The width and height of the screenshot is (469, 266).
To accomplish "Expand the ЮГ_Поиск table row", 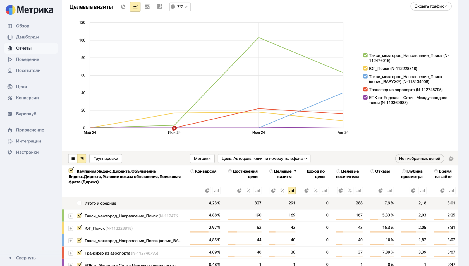I will [71, 228].
